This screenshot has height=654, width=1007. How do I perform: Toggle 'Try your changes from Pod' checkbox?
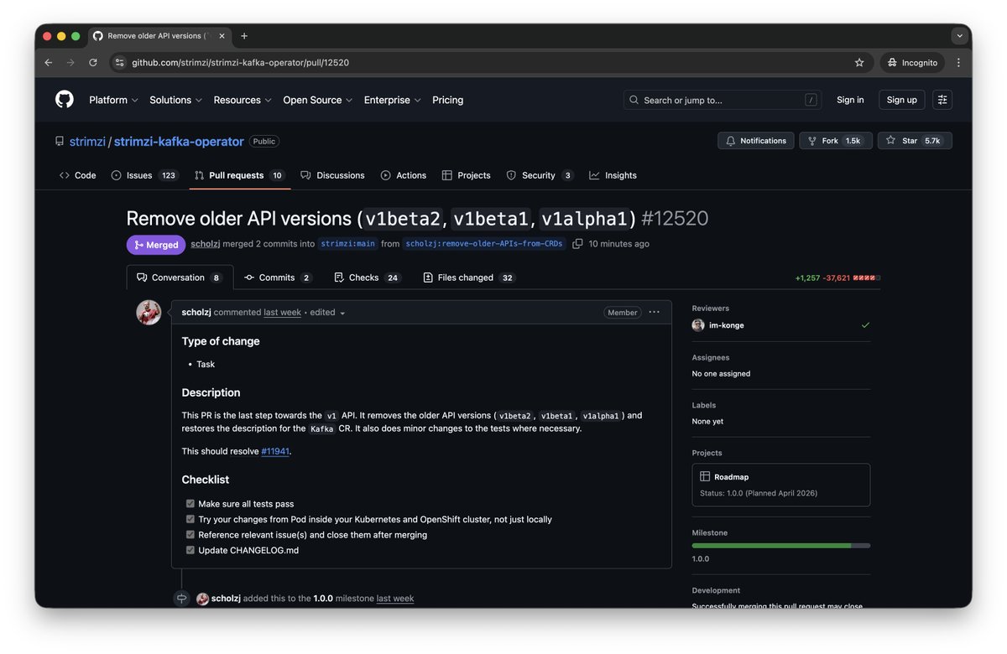click(190, 519)
